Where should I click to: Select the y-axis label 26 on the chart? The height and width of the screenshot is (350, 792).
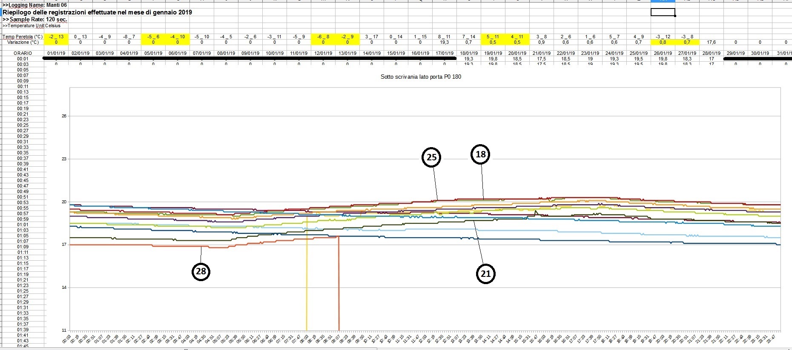point(64,116)
